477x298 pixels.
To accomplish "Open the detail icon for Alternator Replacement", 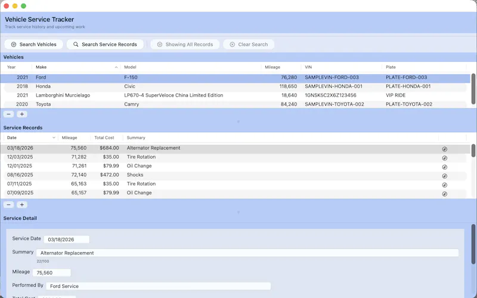I will [x=444, y=149].
